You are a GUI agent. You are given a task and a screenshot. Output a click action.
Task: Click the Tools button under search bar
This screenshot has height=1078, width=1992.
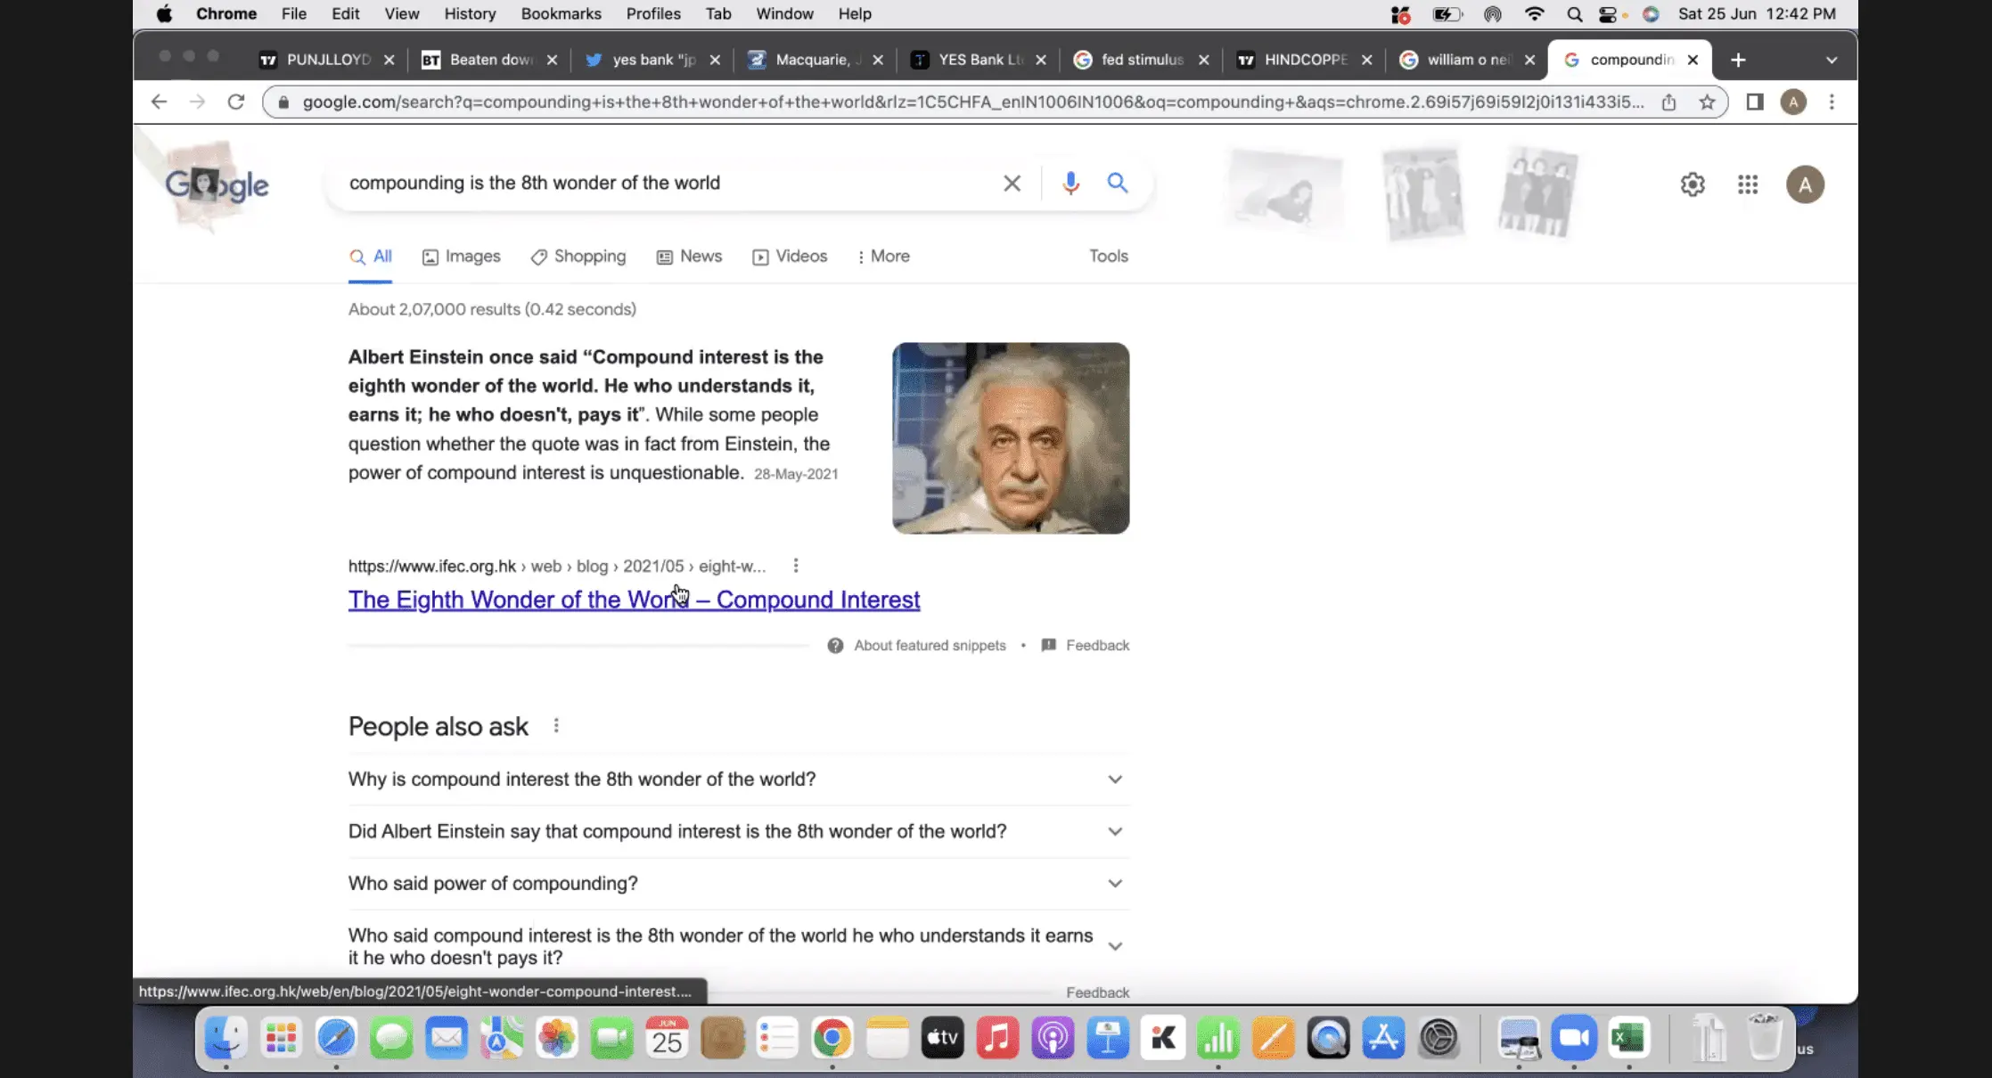point(1108,257)
